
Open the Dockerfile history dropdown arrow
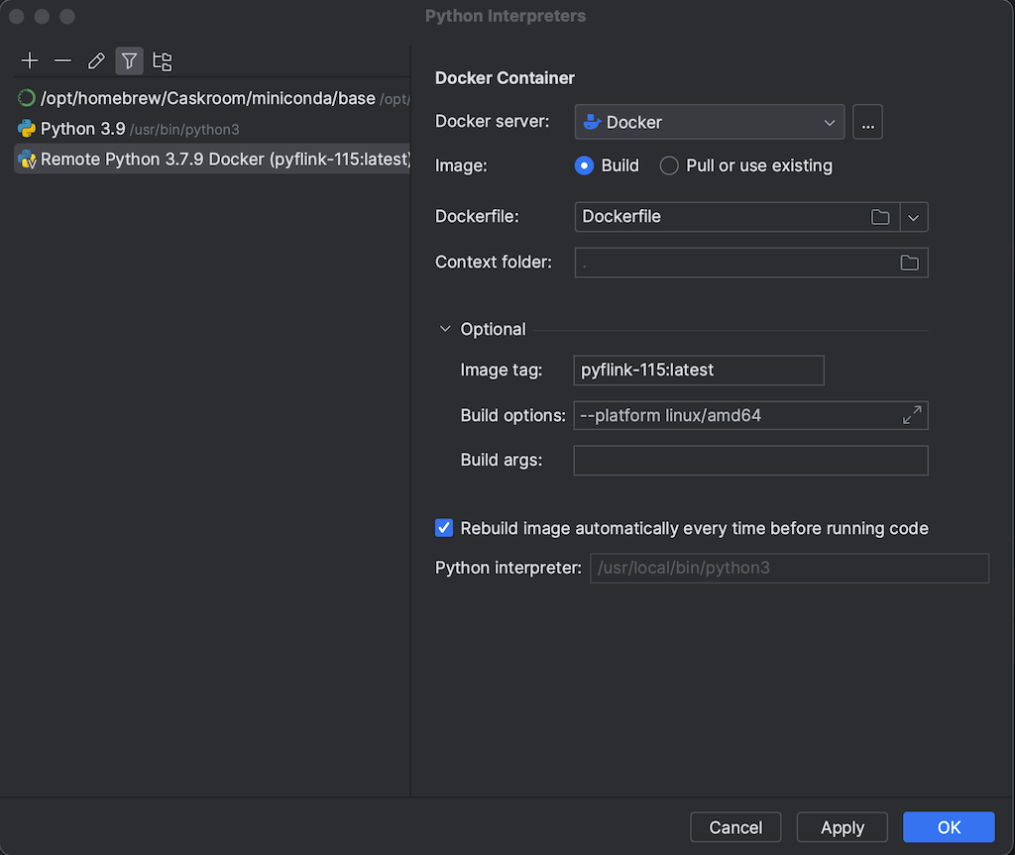[914, 217]
